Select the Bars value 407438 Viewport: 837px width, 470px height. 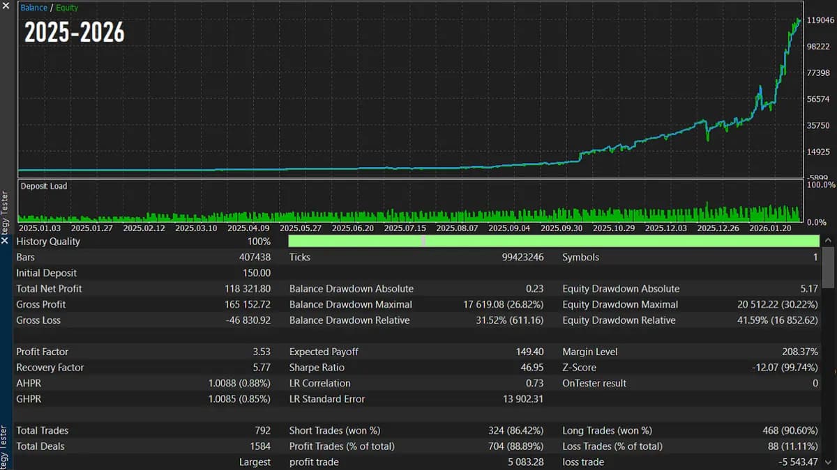click(x=255, y=257)
